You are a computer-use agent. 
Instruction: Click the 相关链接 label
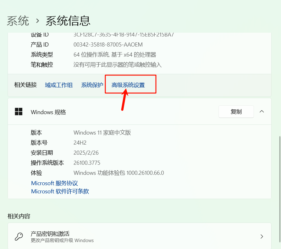click(25, 85)
